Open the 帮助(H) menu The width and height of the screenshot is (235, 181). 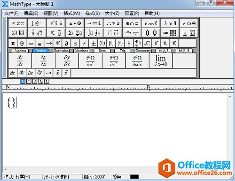pyautogui.click(x=152, y=14)
